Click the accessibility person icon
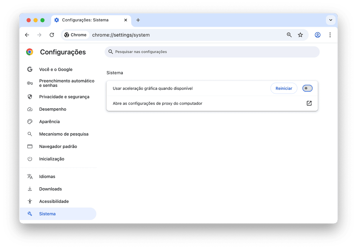 [30, 201]
